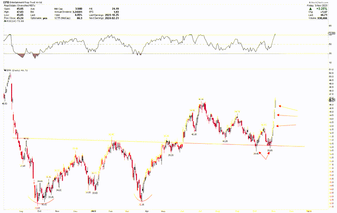Click the Next Earnings date 2024-02-21
The width and height of the screenshot is (337, 213).
tap(112, 18)
